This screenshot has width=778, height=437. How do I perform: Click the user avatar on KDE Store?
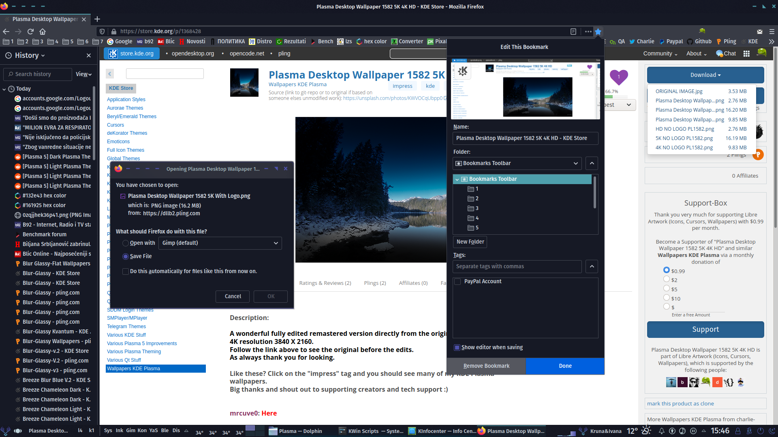tap(762, 52)
